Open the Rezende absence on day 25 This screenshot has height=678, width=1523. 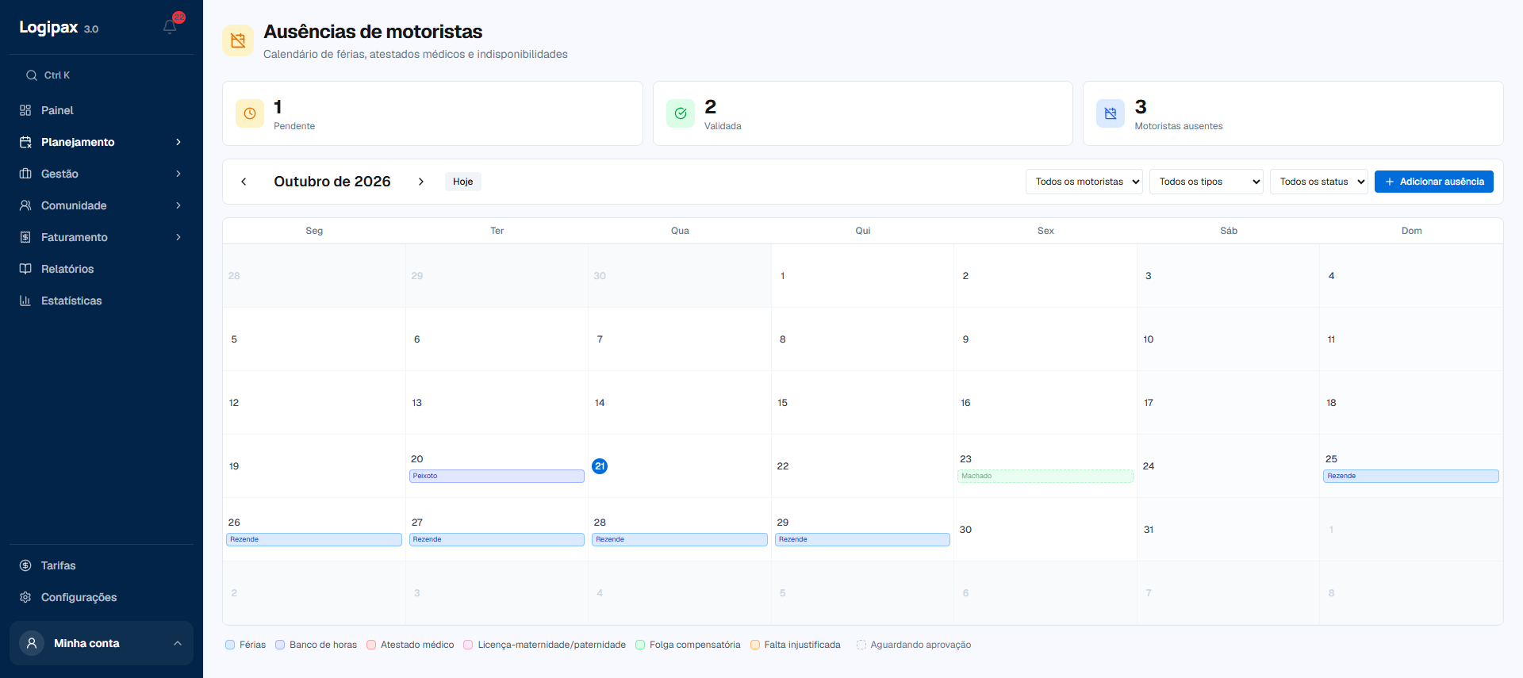[1411, 476]
